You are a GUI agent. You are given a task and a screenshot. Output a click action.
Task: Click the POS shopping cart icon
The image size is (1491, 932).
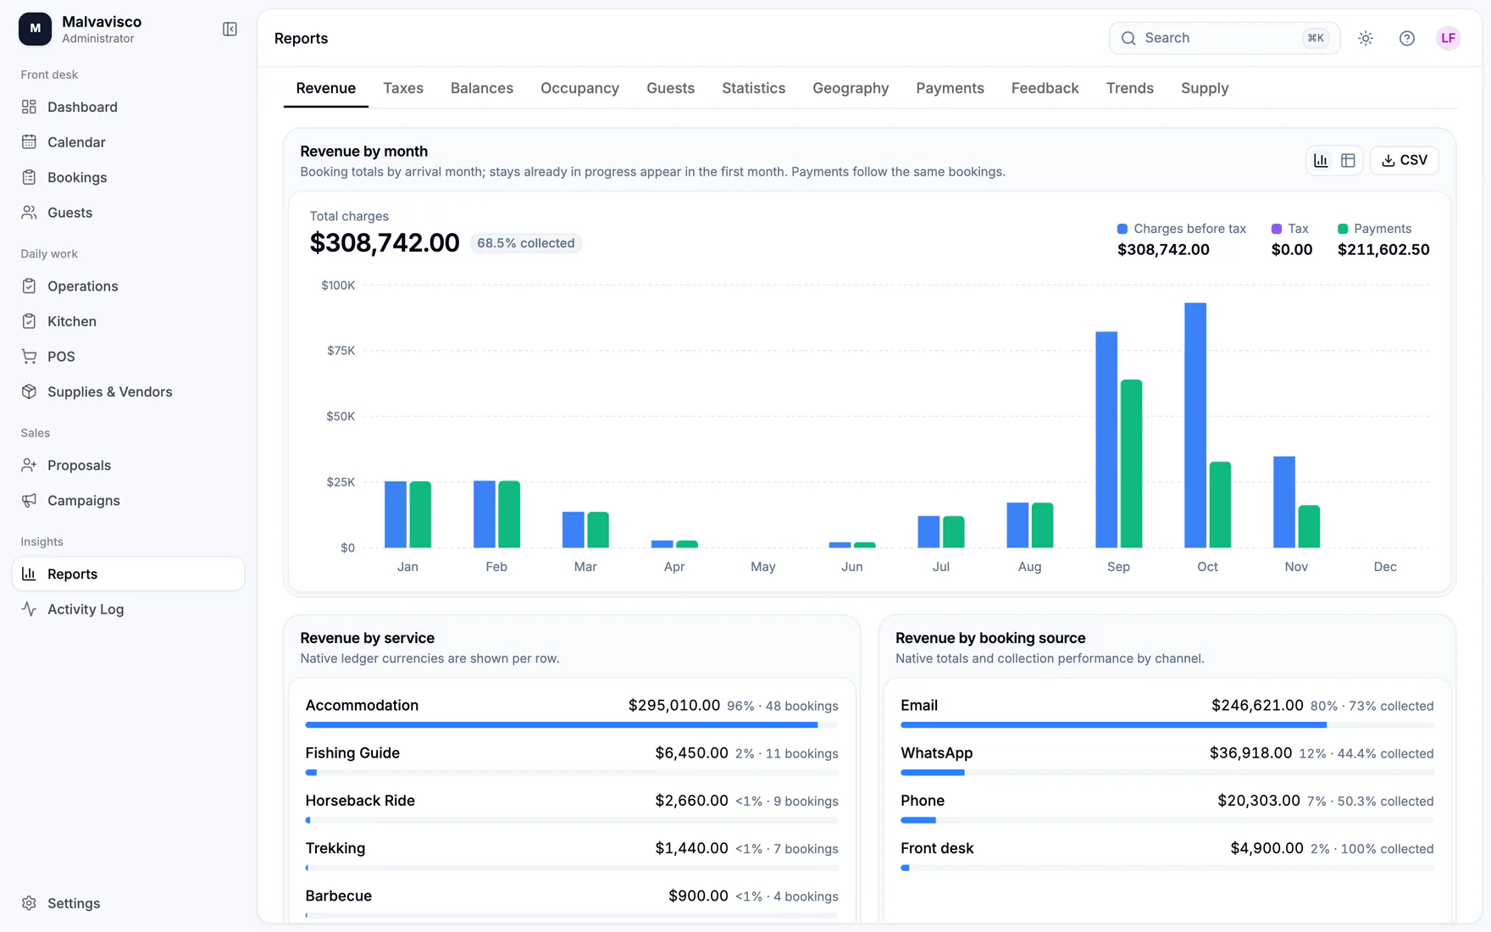click(x=29, y=357)
